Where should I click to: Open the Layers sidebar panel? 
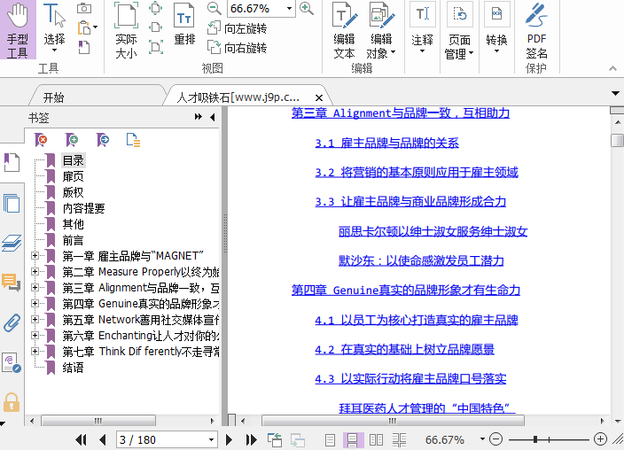pos(12,243)
